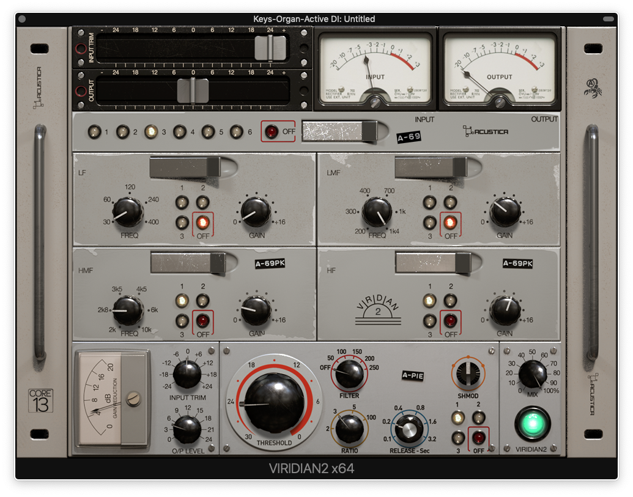Viewport: 633px width, 497px height.
Task: Click the compressor INPUT TRIM knob
Action: 187,374
